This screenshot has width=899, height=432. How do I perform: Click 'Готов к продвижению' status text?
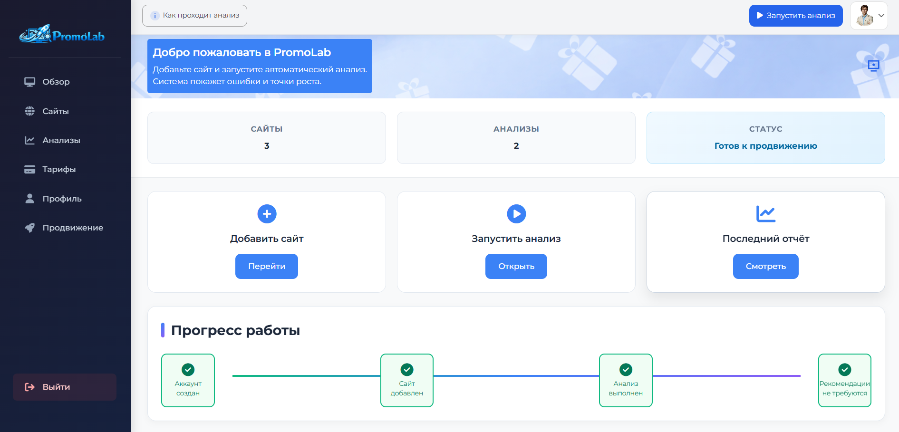766,146
